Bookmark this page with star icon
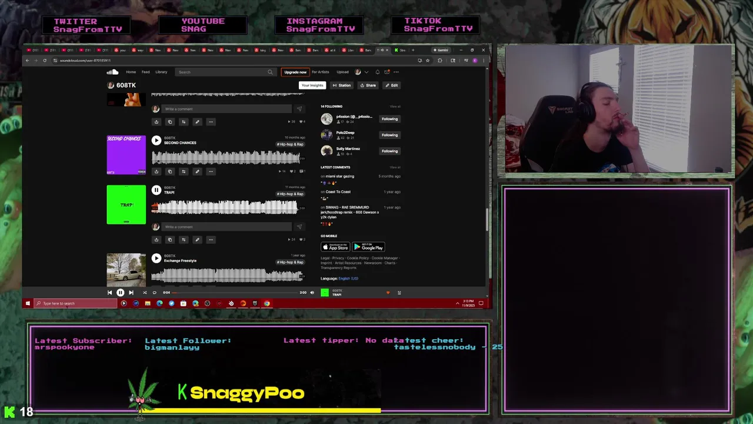This screenshot has height=424, width=753. [428, 60]
